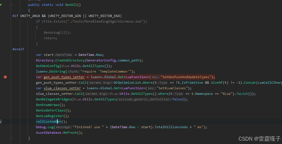The width and height of the screenshot is (282, 144).
Task: Click the fold end marker at closing brace
Action: [x=11, y=138]
